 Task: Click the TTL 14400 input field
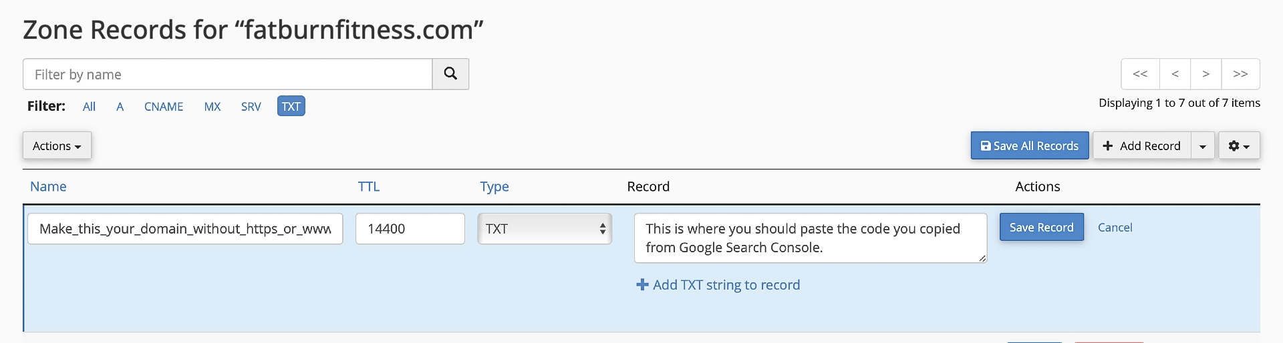click(410, 229)
